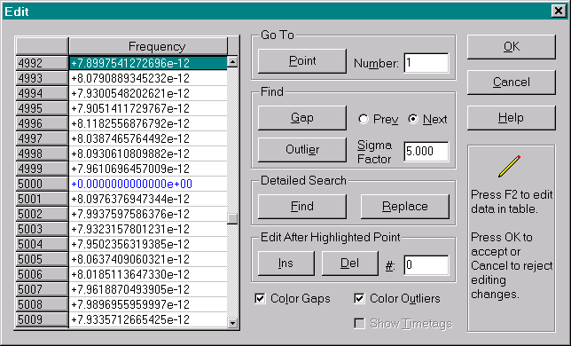
Task: Click the # count input field
Action: tap(426, 264)
